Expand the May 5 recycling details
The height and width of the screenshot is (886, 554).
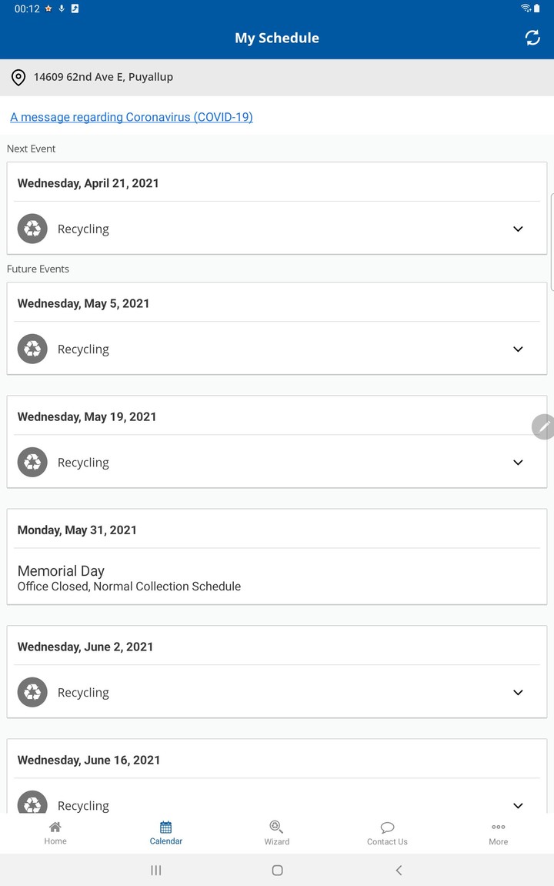(x=518, y=349)
